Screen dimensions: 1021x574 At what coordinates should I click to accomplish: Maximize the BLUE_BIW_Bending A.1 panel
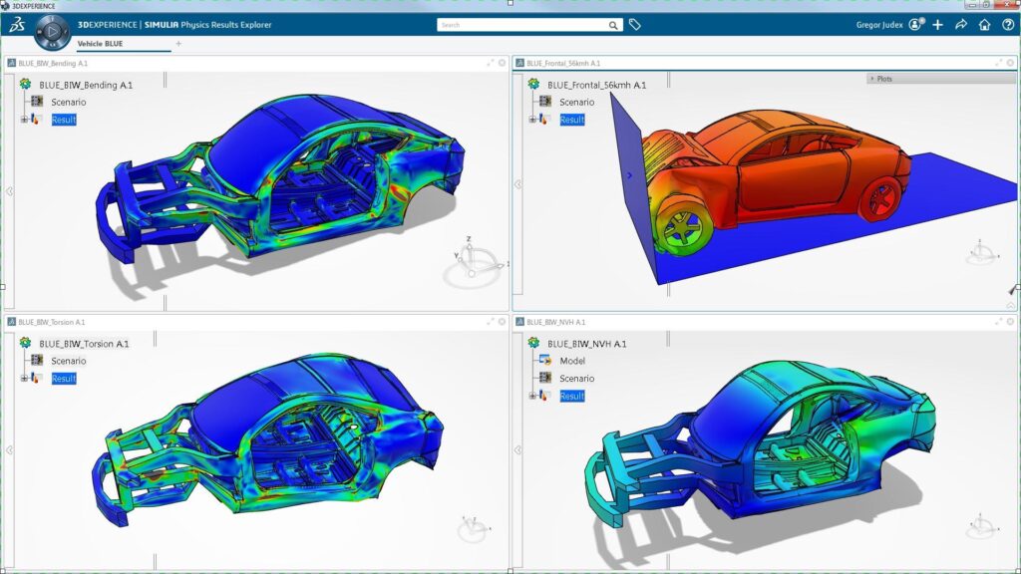pos(490,63)
